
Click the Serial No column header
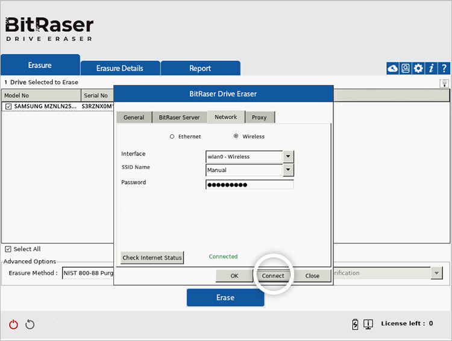coord(98,95)
